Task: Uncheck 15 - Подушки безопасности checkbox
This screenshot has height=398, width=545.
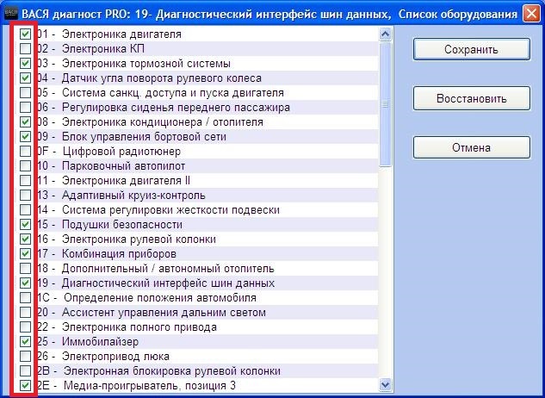Action: pos(25,224)
